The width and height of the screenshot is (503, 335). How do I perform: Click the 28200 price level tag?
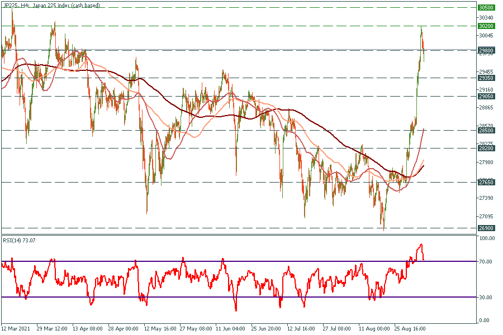[x=486, y=148]
